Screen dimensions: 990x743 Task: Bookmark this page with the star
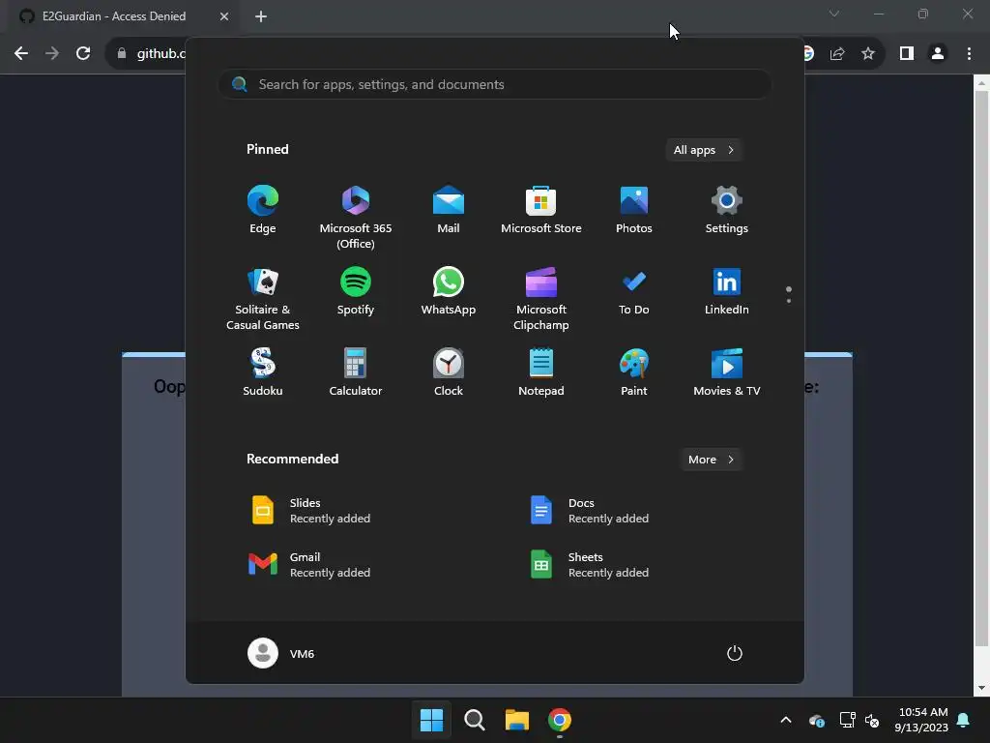click(868, 54)
